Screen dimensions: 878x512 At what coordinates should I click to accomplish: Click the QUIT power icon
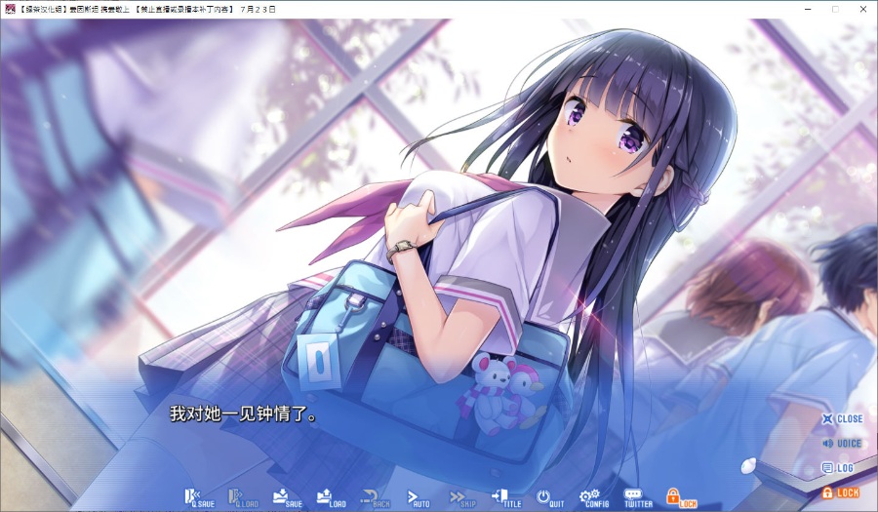click(550, 497)
